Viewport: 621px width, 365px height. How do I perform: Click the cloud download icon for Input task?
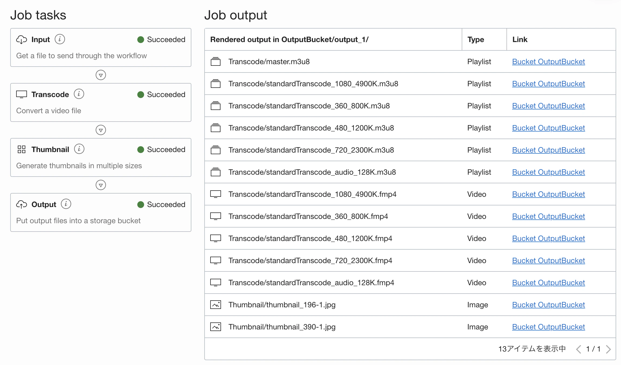(22, 40)
